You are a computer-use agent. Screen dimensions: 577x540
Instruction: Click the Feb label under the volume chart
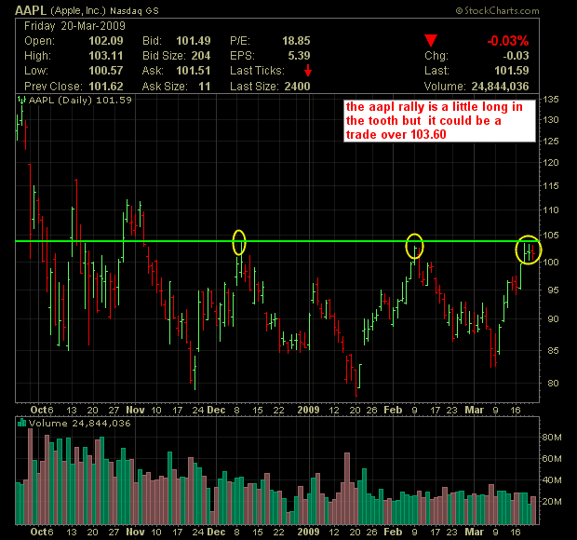pyautogui.click(x=393, y=532)
